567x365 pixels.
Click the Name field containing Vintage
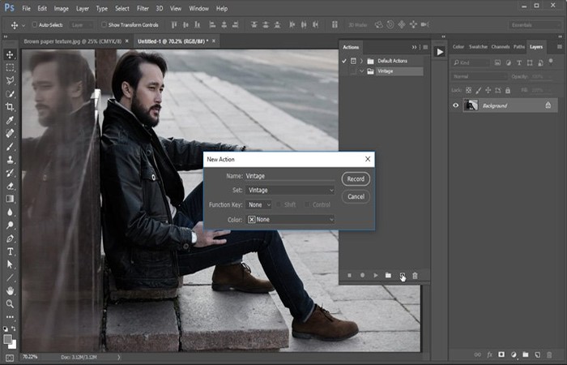coord(290,176)
